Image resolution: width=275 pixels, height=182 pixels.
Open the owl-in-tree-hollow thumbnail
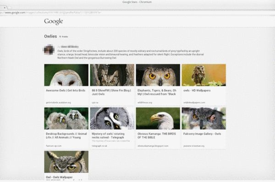112,75
